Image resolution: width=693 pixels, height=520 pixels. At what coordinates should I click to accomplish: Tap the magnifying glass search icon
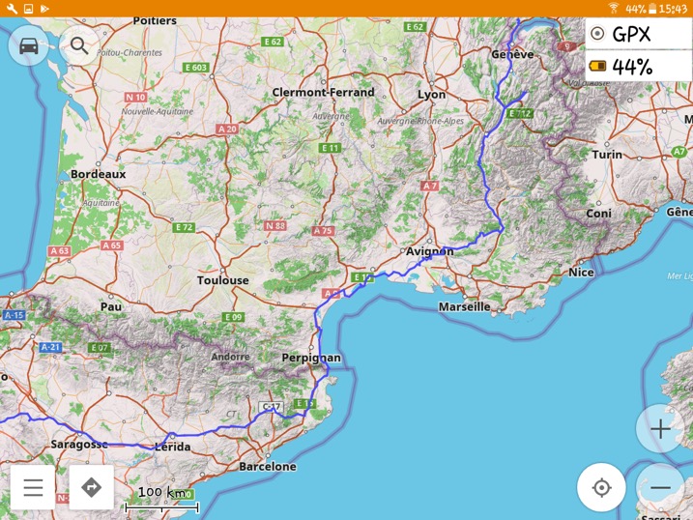[78, 45]
